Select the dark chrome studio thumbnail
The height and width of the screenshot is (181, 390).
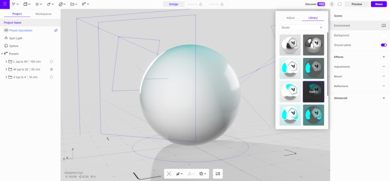[313, 45]
